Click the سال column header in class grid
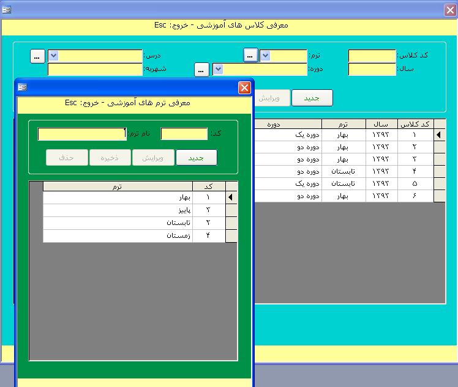Viewport: 458px width, 387px height. click(x=381, y=124)
